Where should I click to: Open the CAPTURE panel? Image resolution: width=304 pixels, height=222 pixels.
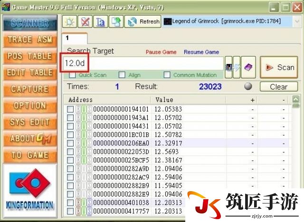(x=30, y=89)
